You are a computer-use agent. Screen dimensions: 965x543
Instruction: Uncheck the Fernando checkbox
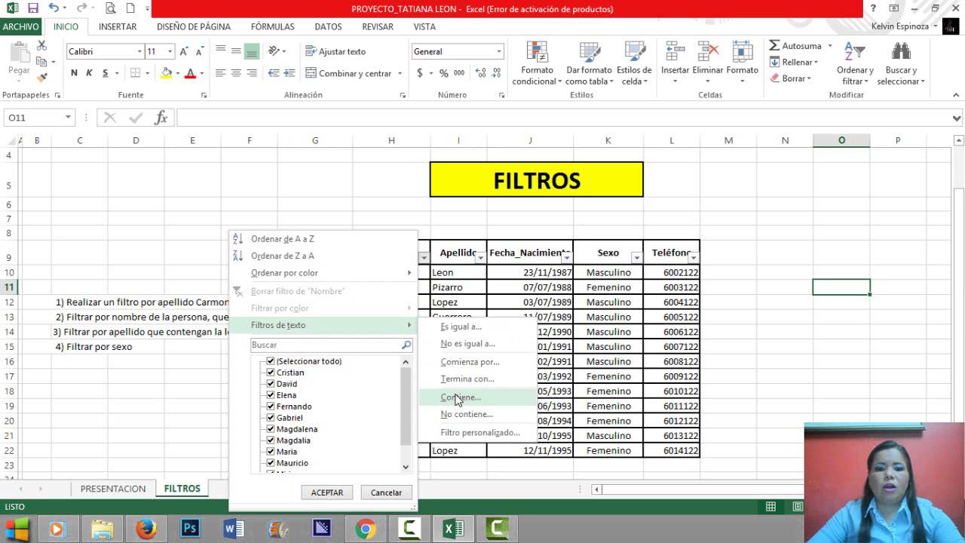(x=271, y=406)
